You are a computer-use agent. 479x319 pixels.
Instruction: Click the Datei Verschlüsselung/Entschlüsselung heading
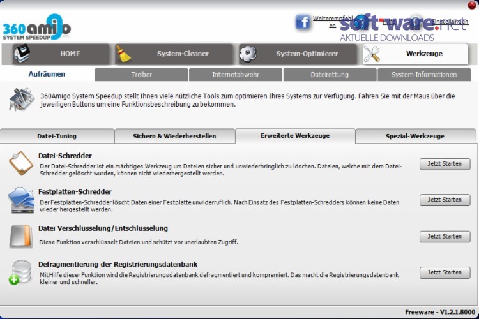(103, 228)
